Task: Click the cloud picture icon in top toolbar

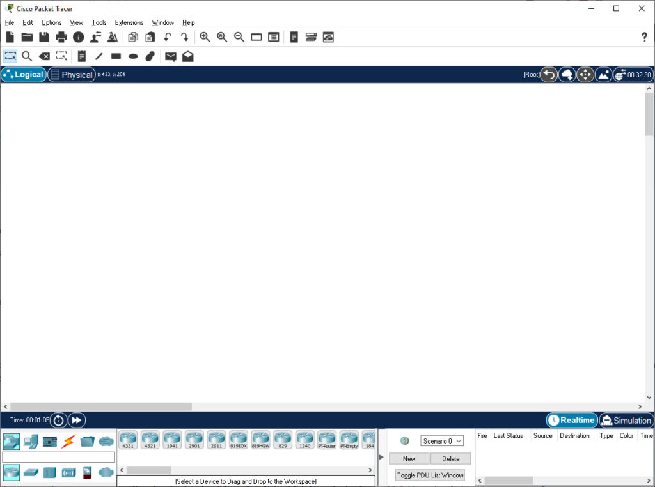Action: click(328, 37)
